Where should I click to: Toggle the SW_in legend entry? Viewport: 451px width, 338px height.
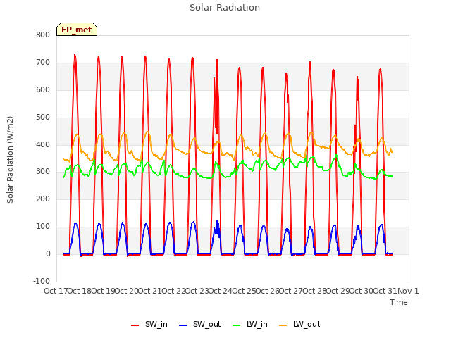coord(149,325)
